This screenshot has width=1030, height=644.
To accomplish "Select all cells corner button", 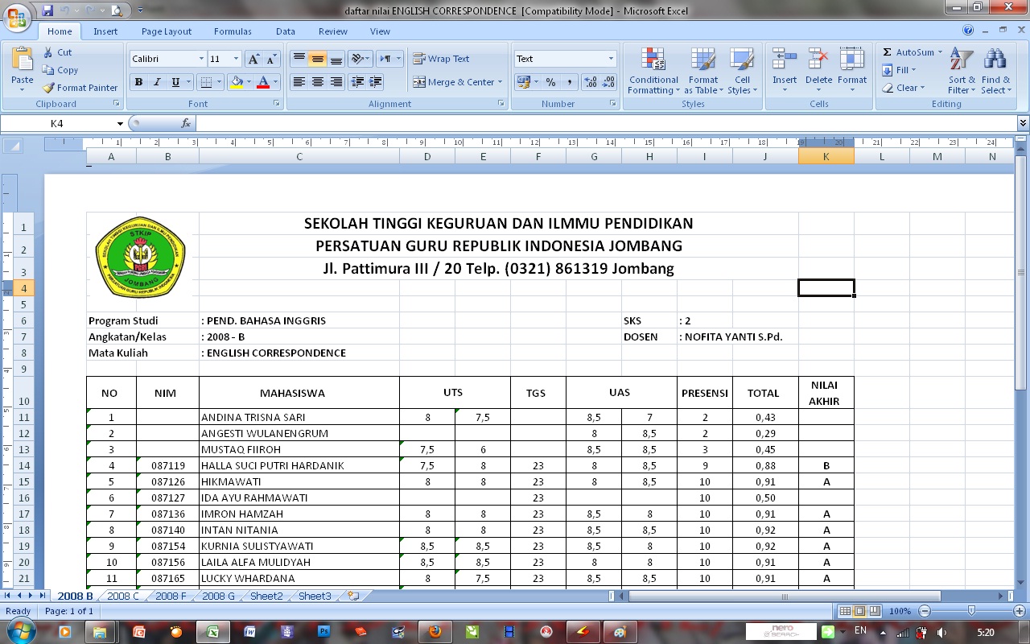I will 13,146.
